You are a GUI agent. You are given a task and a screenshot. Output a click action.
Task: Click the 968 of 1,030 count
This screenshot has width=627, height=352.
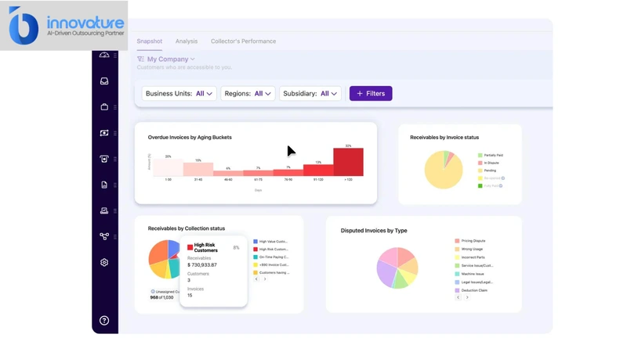161,297
